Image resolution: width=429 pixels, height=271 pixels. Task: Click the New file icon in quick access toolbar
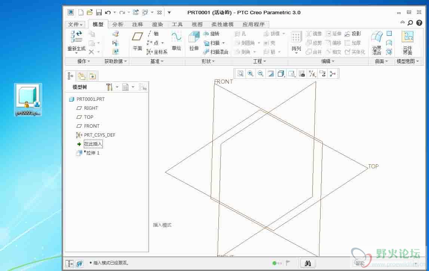point(81,12)
